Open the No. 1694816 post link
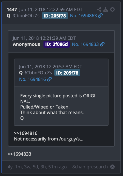 (x=33, y=79)
